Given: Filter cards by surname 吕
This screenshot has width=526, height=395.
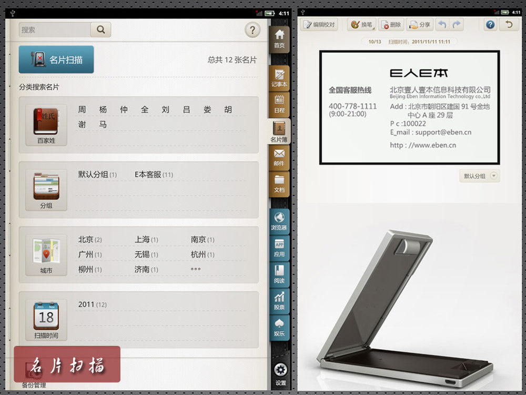Looking at the screenshot, I should click(187, 110).
